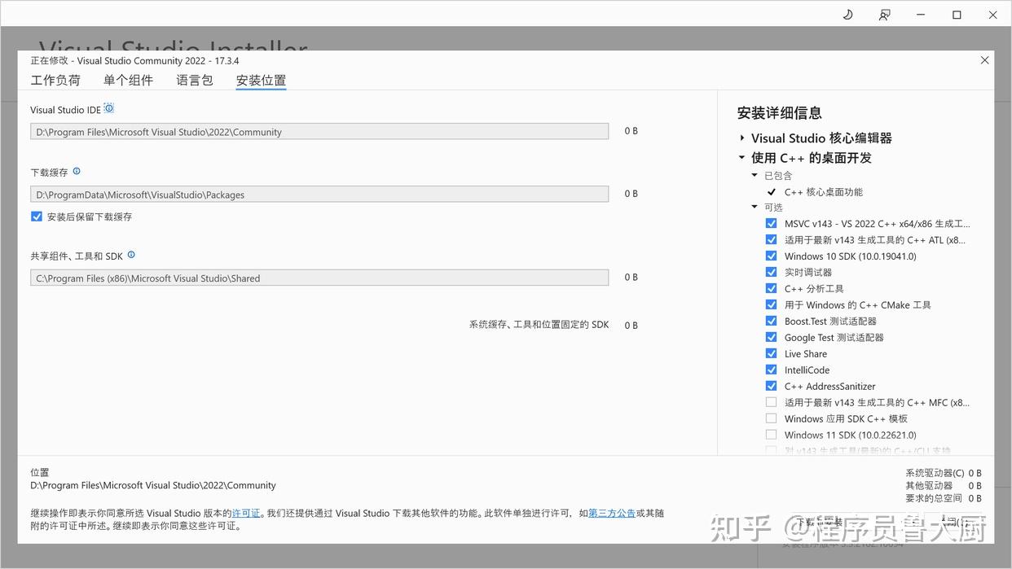Collapse the 可选 section
The image size is (1012, 569).
pos(755,208)
